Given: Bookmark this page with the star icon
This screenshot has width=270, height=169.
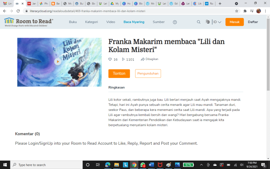Looking at the screenshot, I should (237, 11).
